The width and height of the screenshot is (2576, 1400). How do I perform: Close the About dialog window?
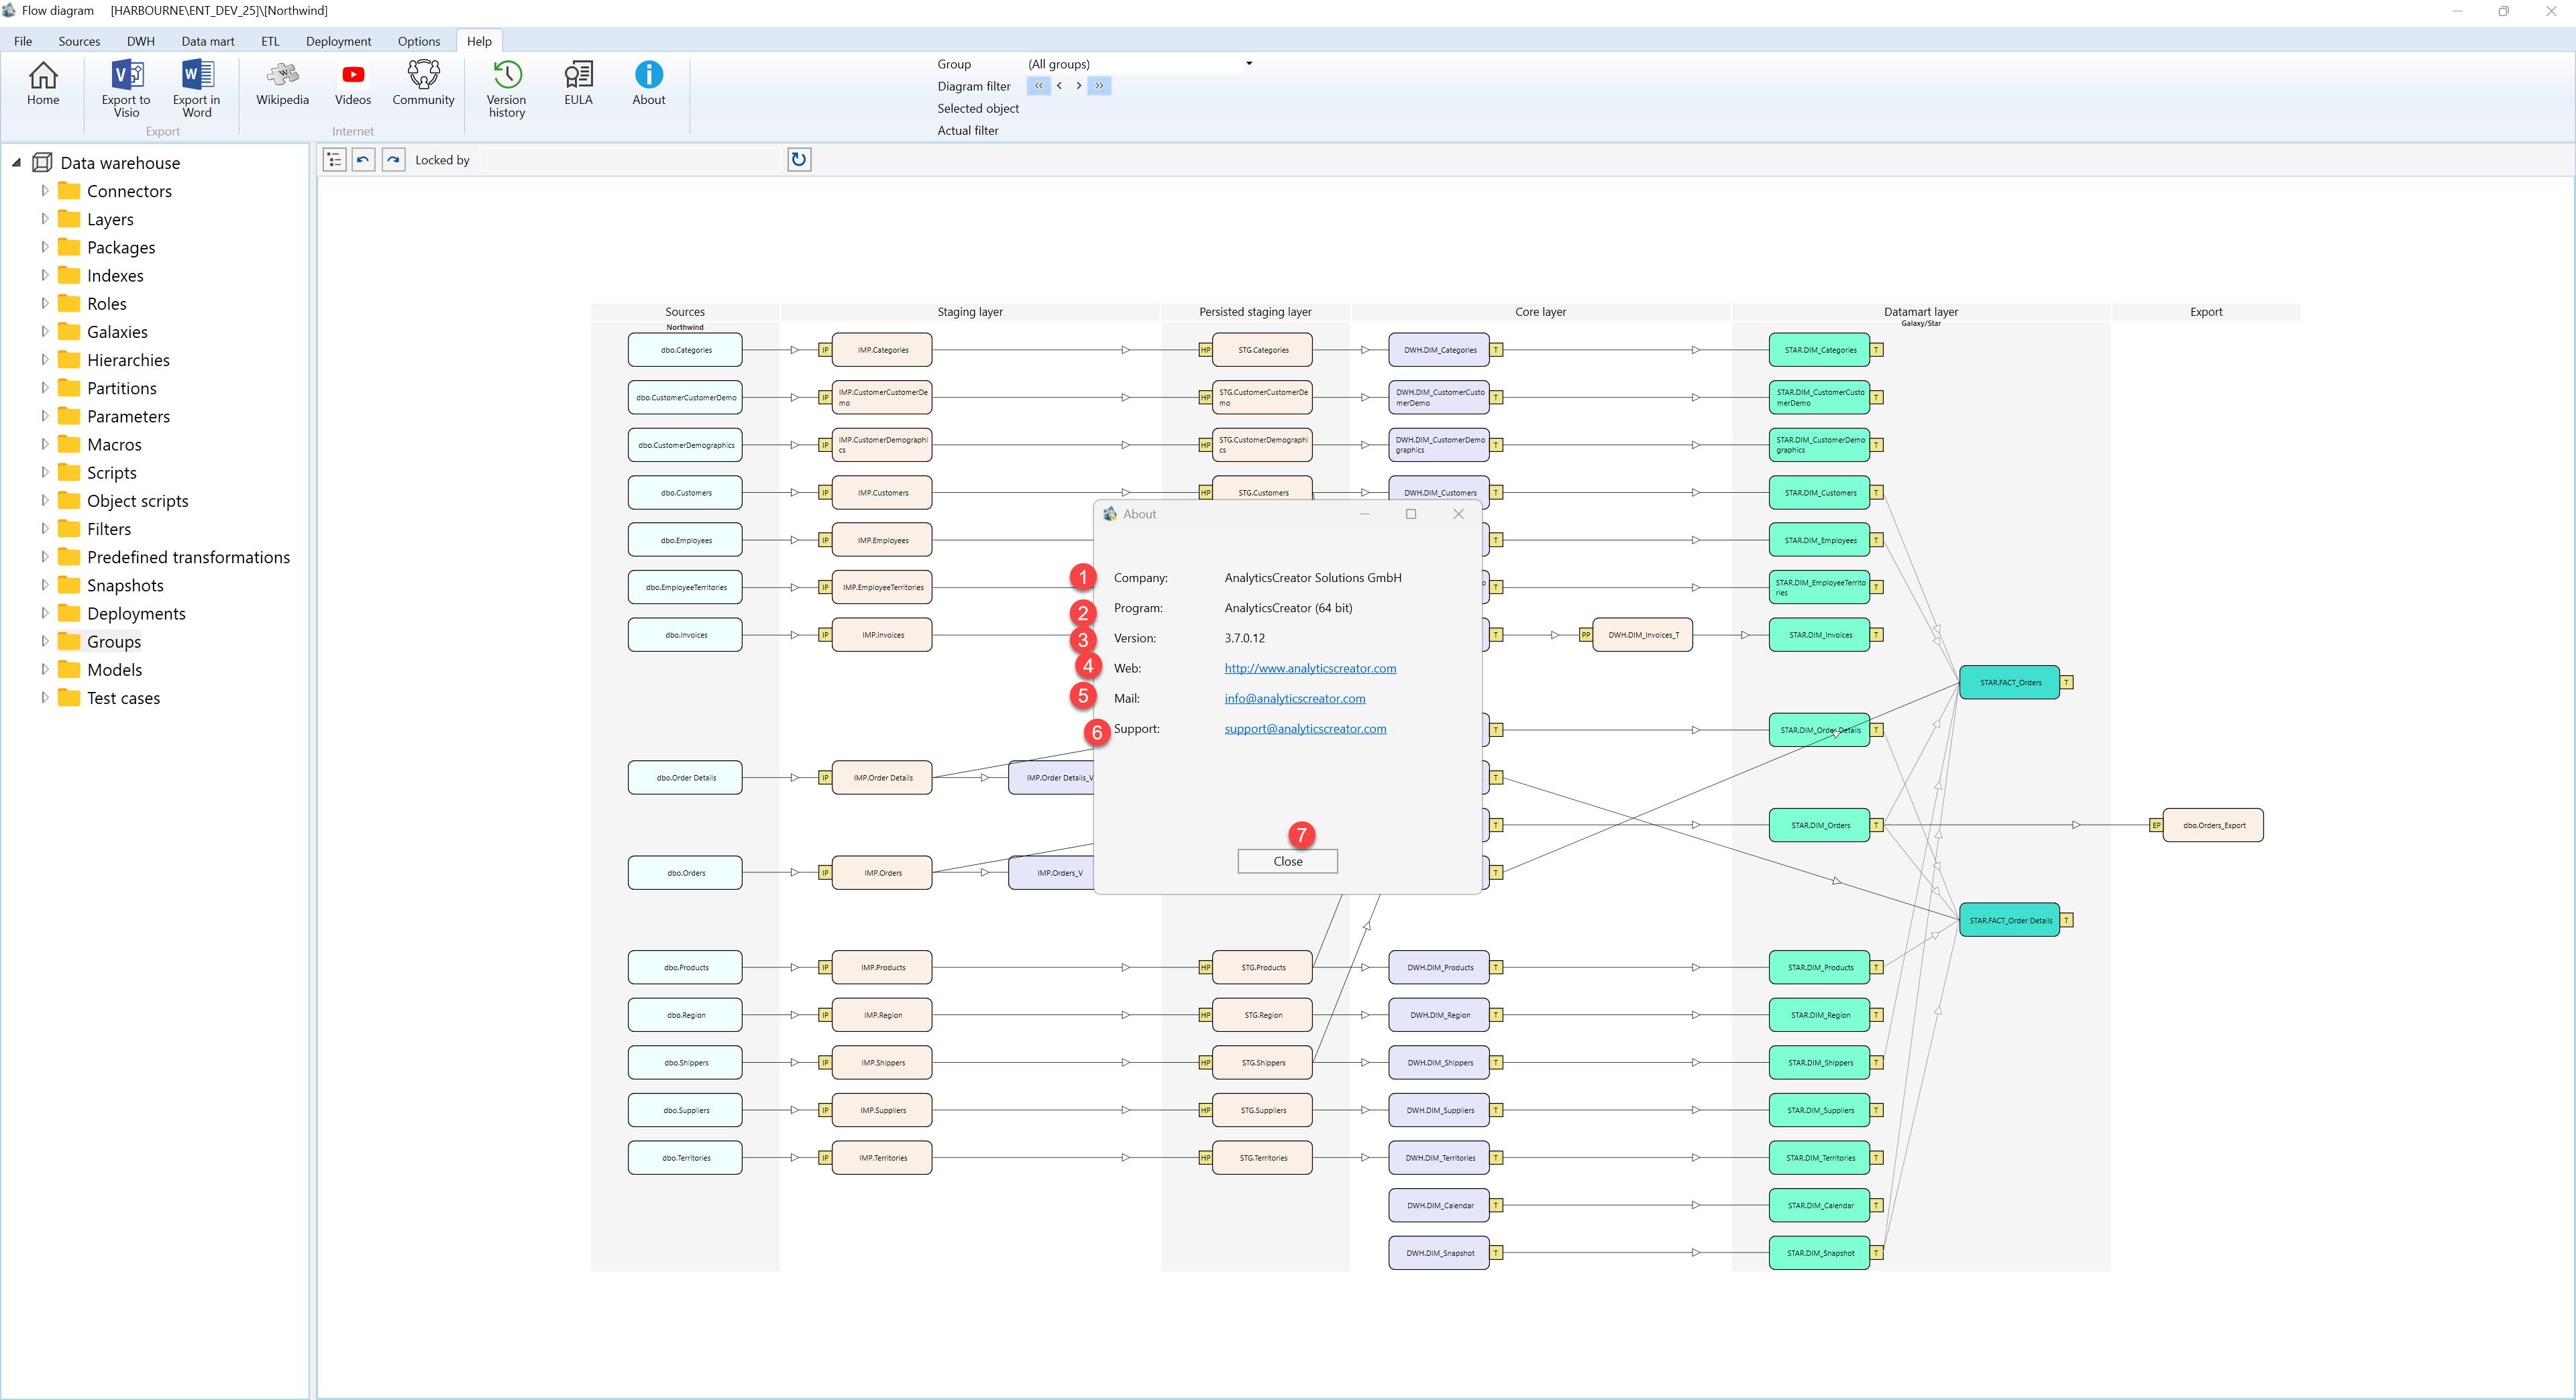click(1458, 514)
